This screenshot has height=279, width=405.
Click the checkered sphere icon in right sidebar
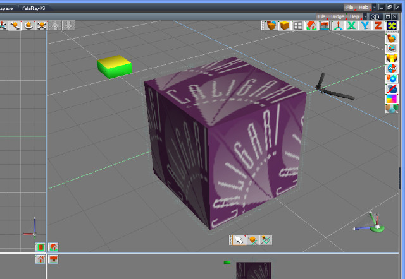[x=392, y=49]
